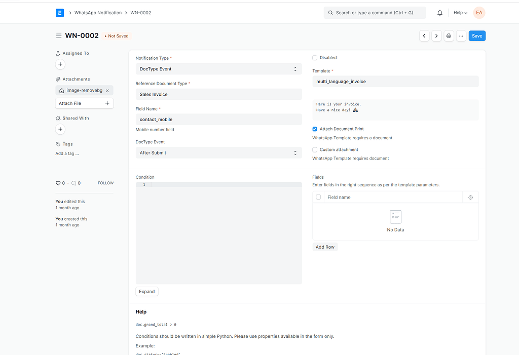The width and height of the screenshot is (519, 355).
Task: Click into the Condition code editor
Action: point(219,233)
